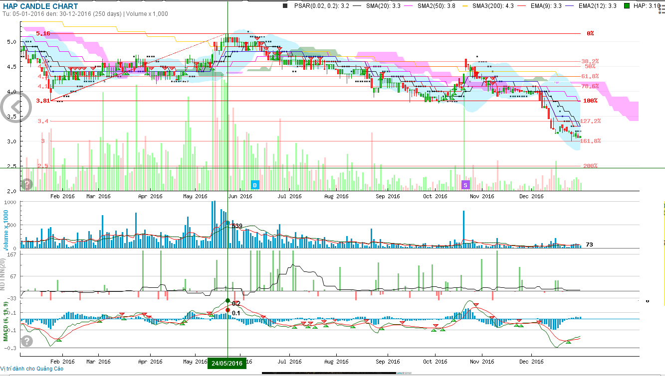
Task: Click the "-33" axis label
Action: click(x=12, y=298)
